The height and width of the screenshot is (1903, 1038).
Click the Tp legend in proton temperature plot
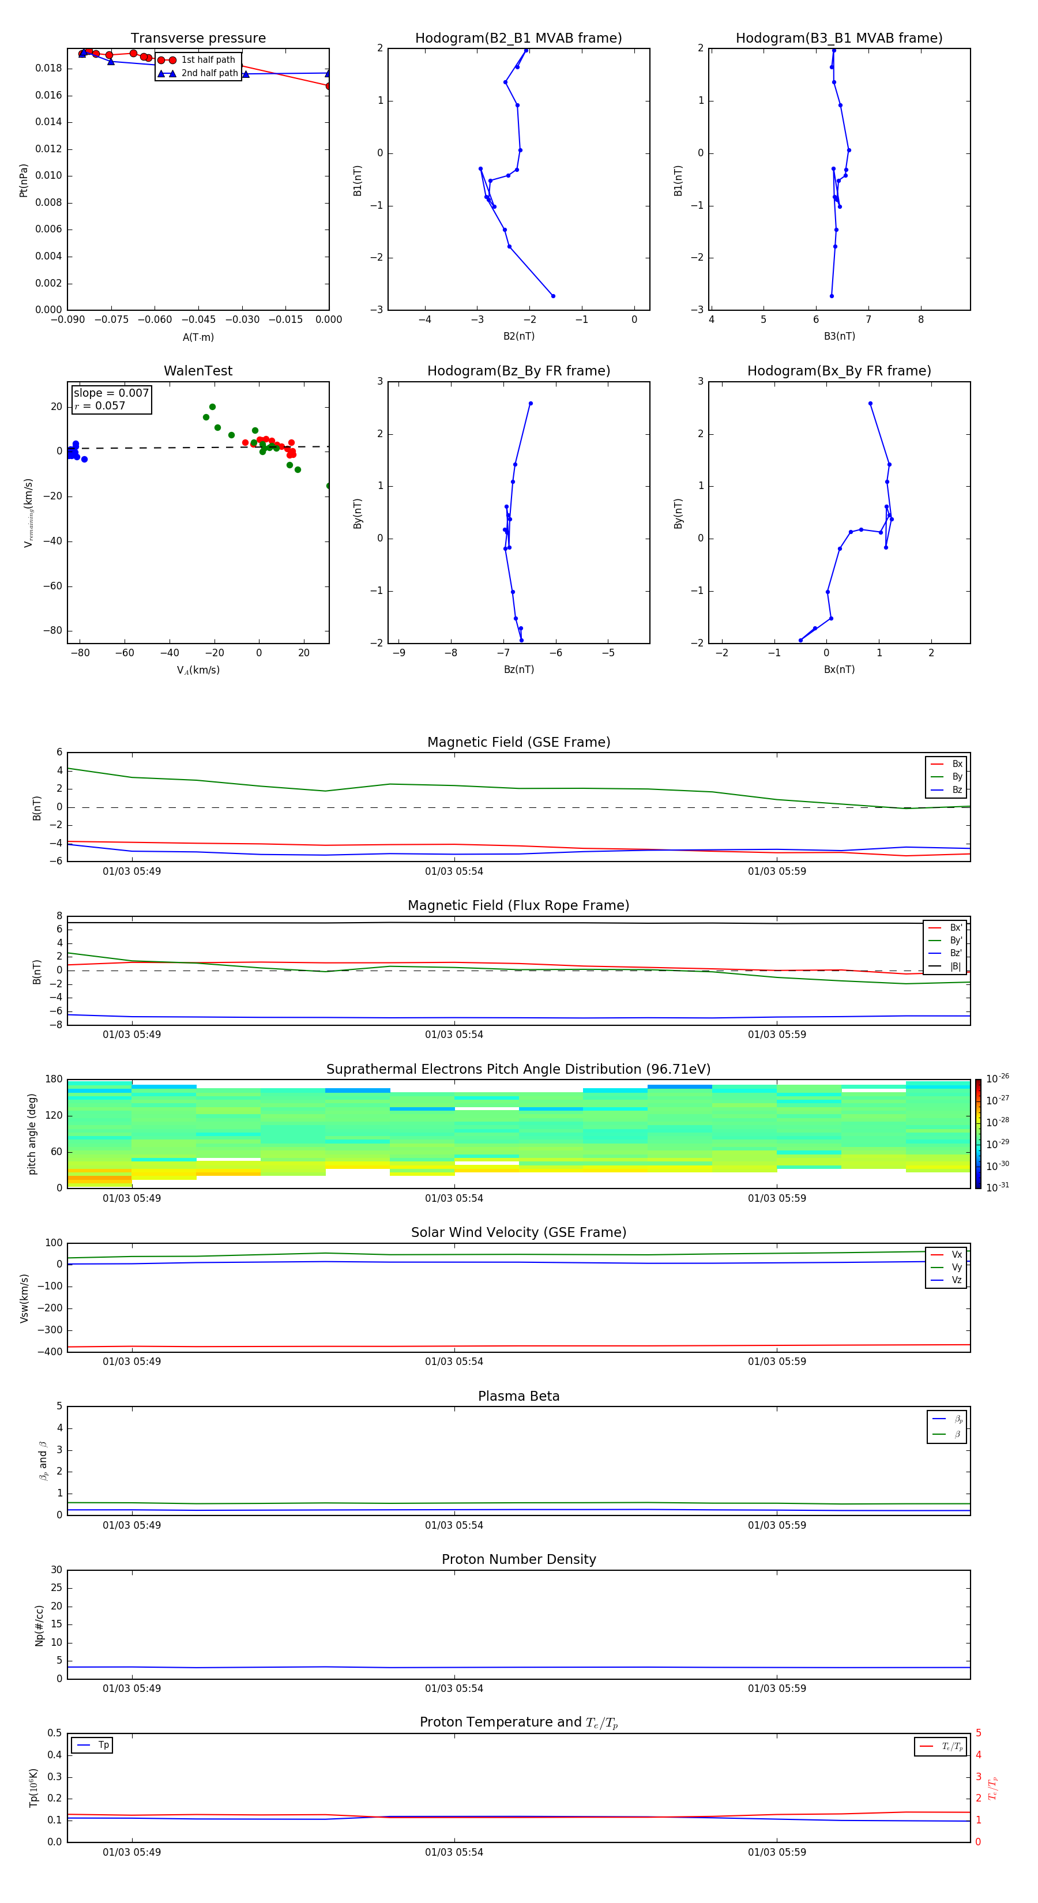point(92,1745)
